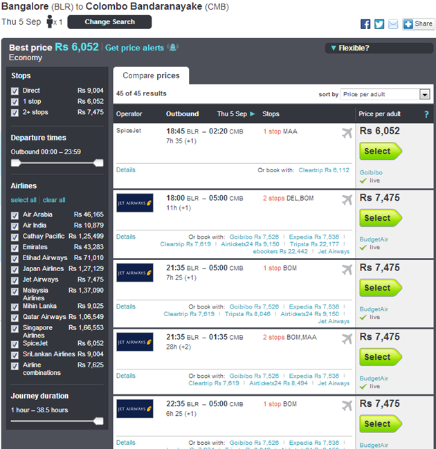Select the 28h two-stop flight

pyautogui.click(x=381, y=357)
